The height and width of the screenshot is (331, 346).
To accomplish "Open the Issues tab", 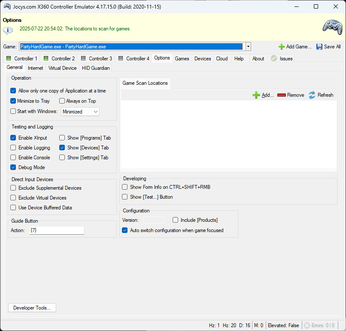I will [281, 59].
